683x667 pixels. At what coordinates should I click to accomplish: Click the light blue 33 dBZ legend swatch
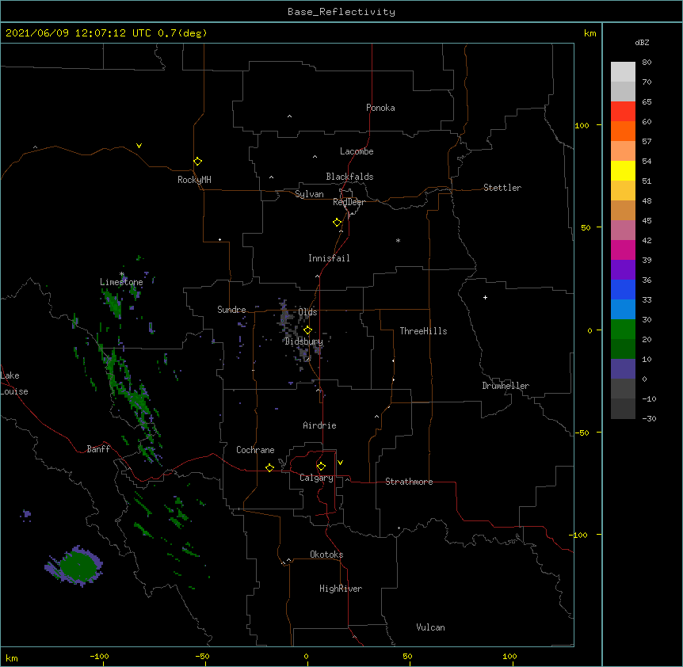point(623,309)
